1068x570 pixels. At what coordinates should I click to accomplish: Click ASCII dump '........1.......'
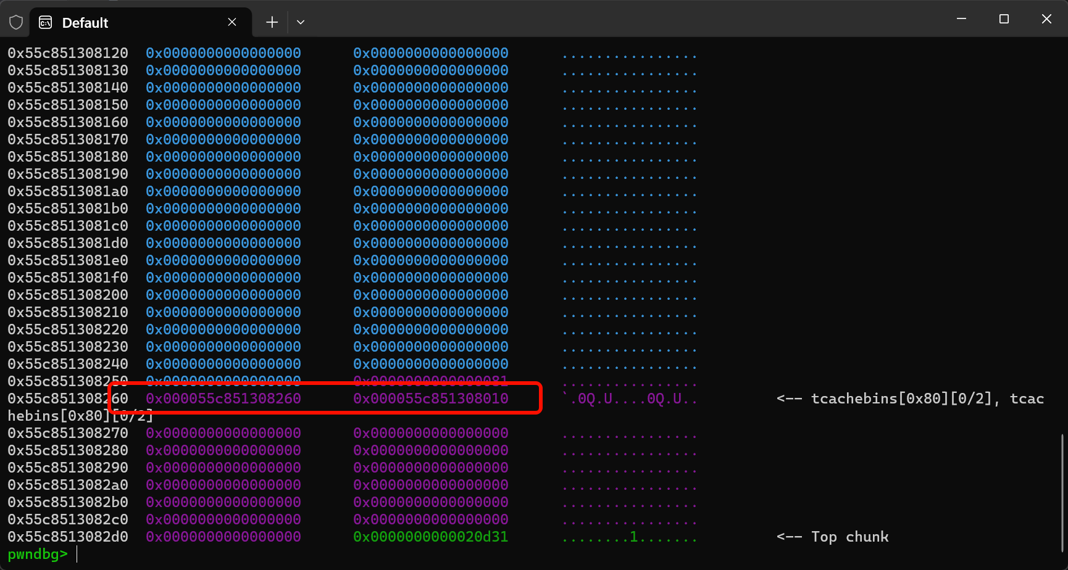(629, 537)
